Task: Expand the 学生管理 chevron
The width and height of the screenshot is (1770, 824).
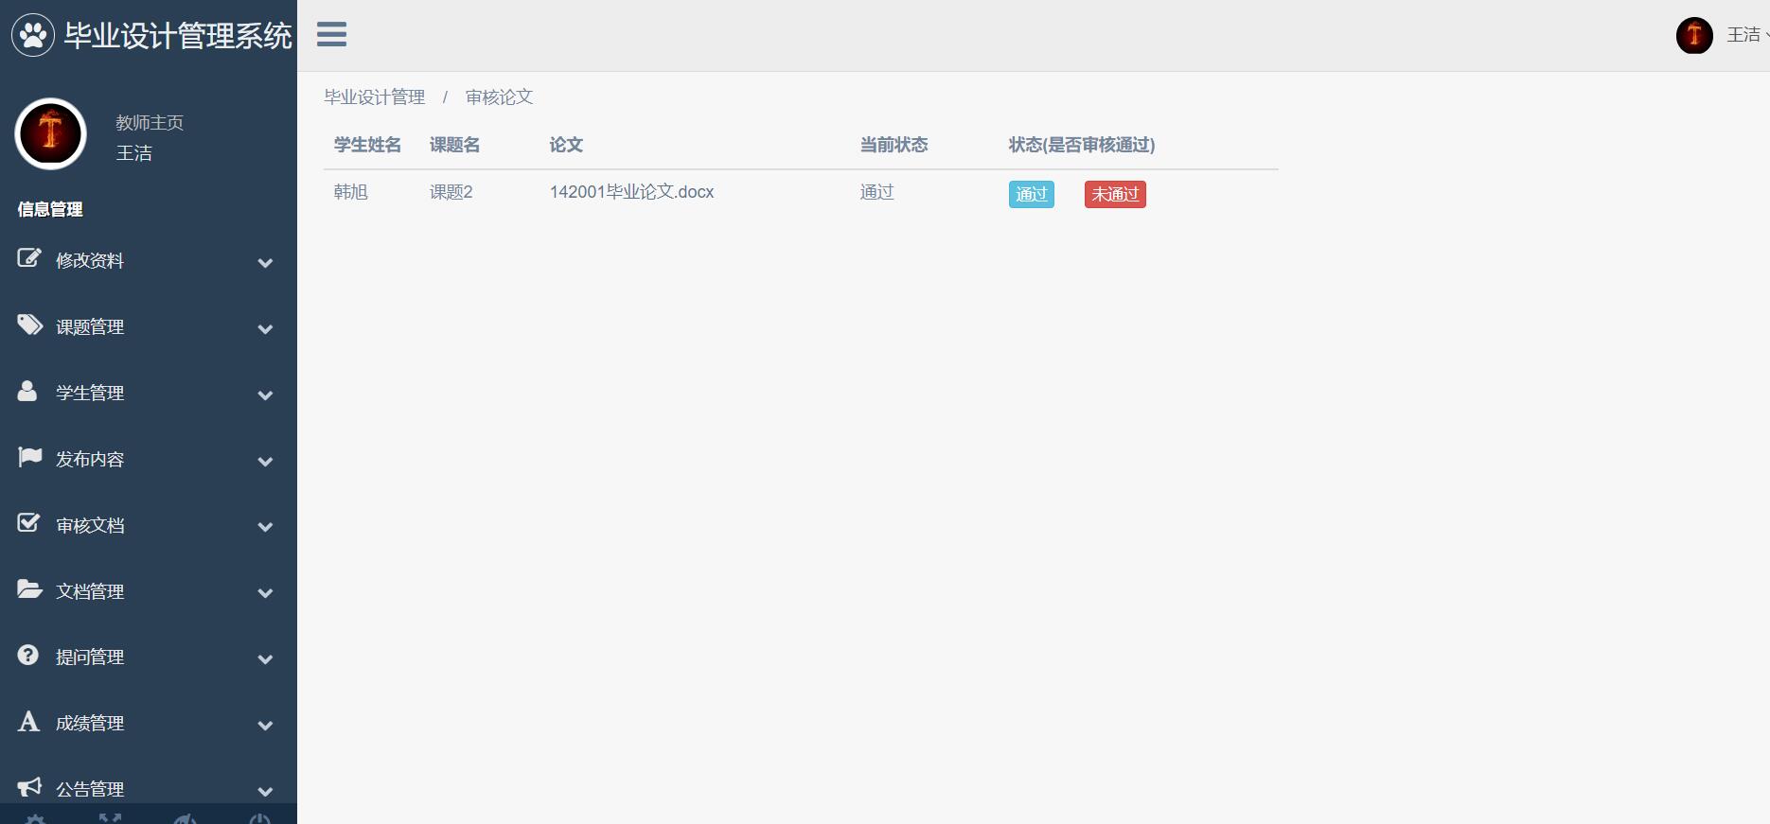Action: [266, 395]
